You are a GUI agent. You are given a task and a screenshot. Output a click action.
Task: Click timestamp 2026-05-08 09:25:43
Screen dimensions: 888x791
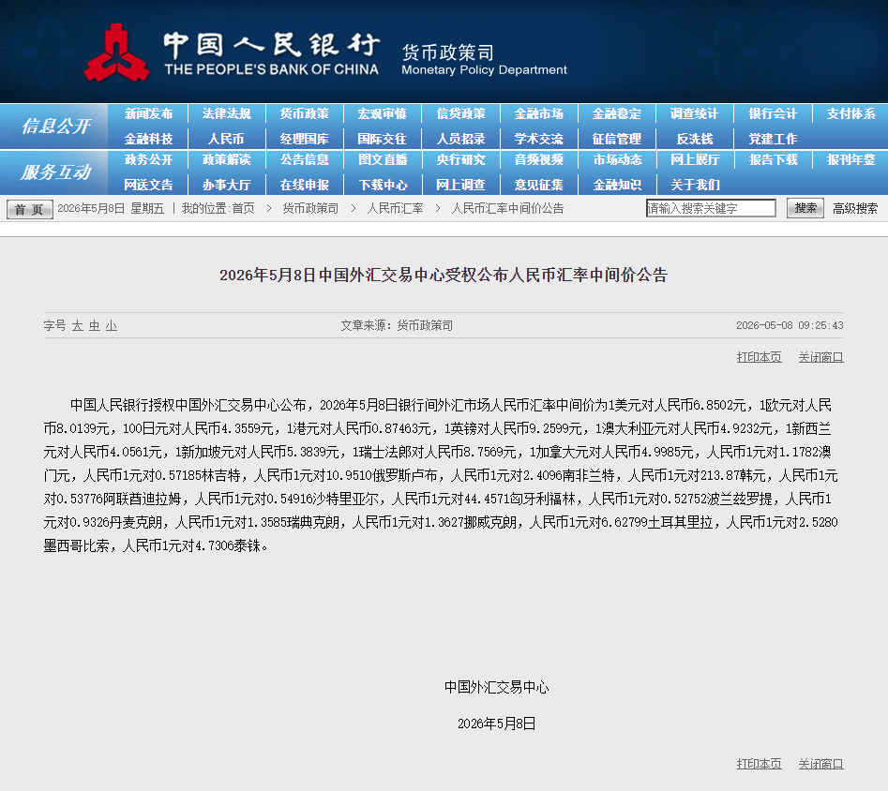point(790,325)
